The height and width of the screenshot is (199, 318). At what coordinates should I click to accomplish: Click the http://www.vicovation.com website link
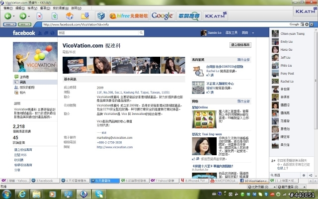tap(115, 147)
